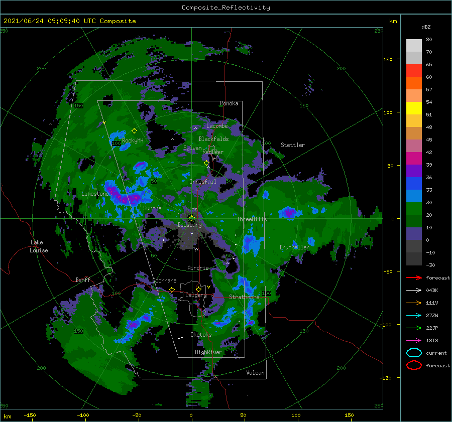Click the Ponoka city label

coord(229,103)
